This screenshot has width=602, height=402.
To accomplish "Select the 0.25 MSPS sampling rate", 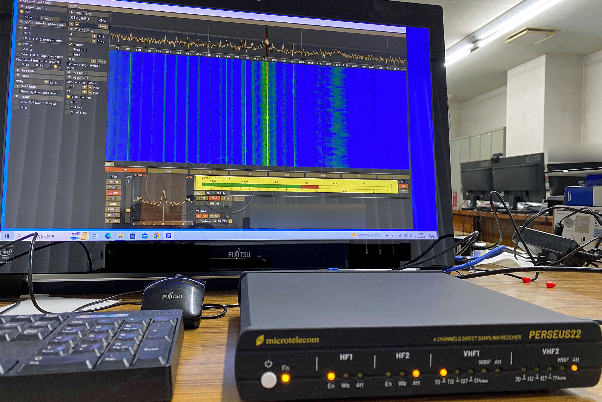I will point(19,64).
